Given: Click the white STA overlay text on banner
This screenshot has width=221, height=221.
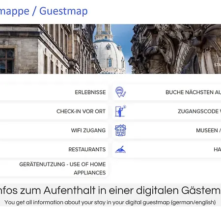Looking at the screenshot, I should [x=218, y=65].
